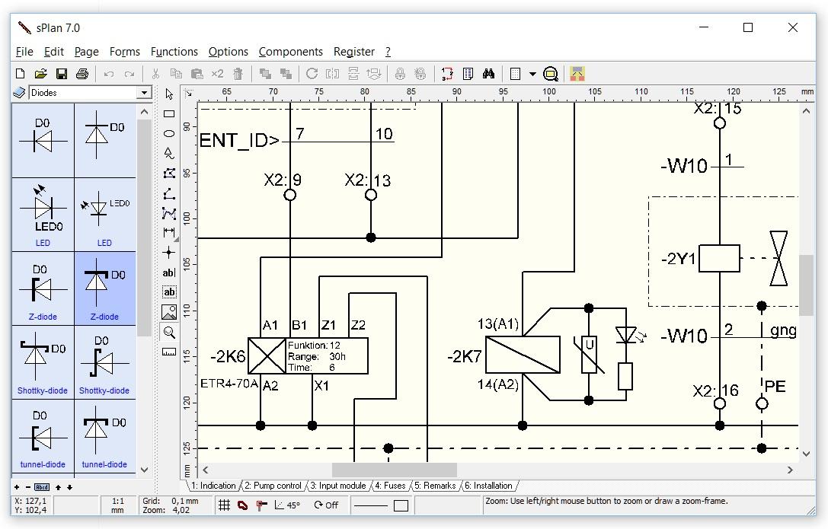The height and width of the screenshot is (529, 828).
Task: Select the ellipse drawing tool
Action: coord(169,134)
